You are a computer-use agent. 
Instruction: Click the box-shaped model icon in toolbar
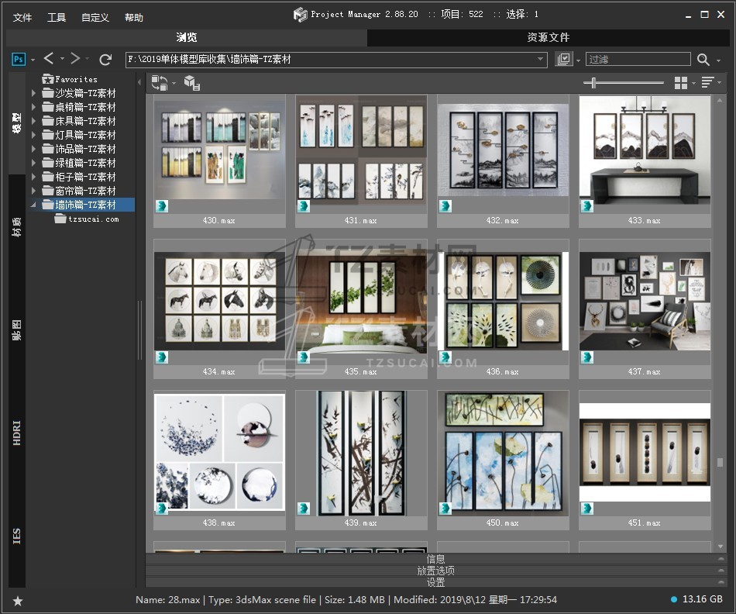(x=189, y=82)
